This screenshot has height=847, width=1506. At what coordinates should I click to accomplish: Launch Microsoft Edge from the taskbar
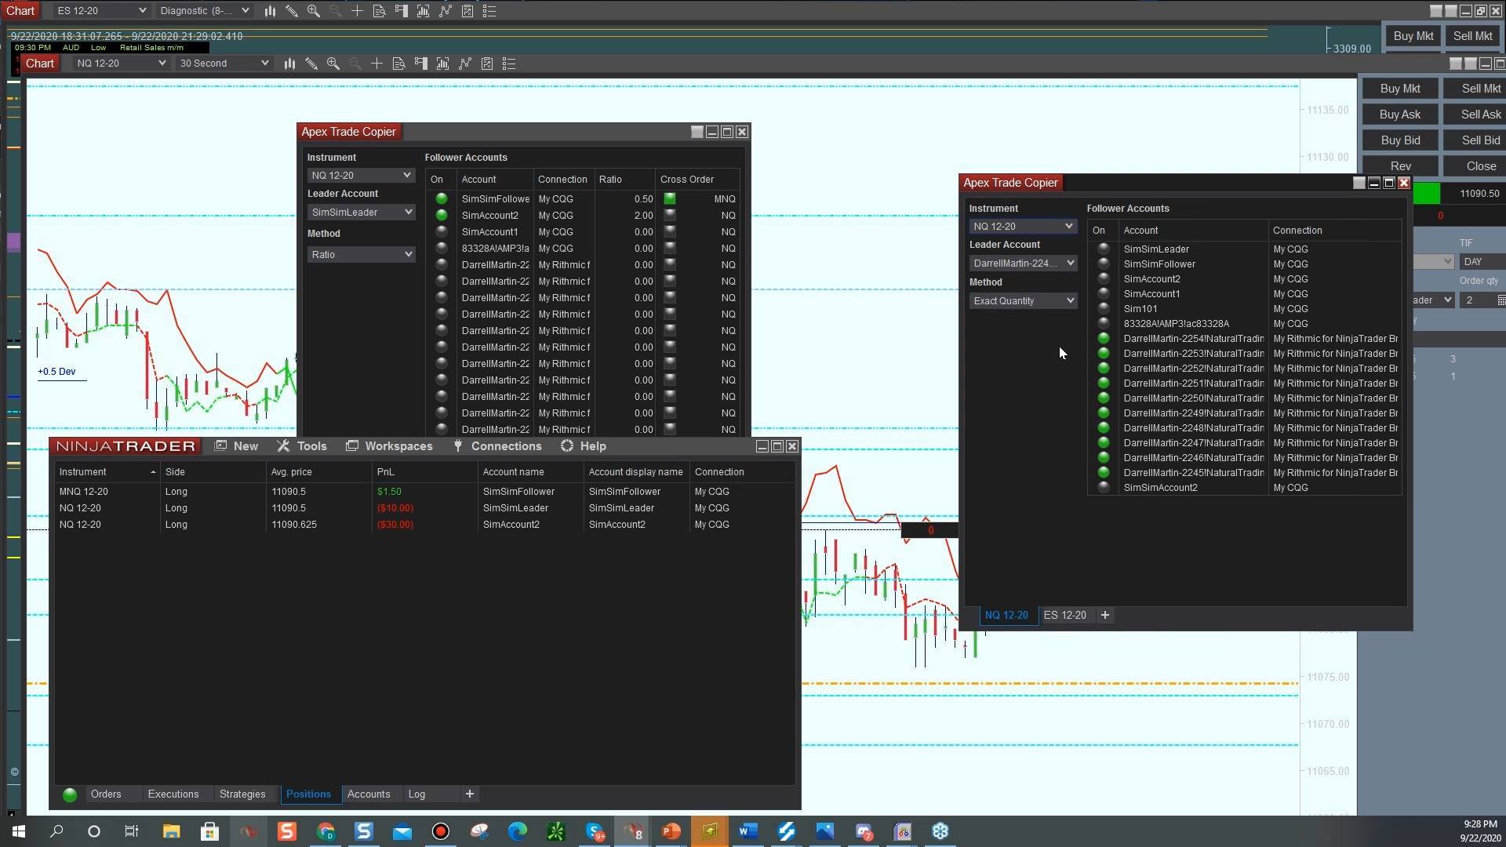[518, 831]
